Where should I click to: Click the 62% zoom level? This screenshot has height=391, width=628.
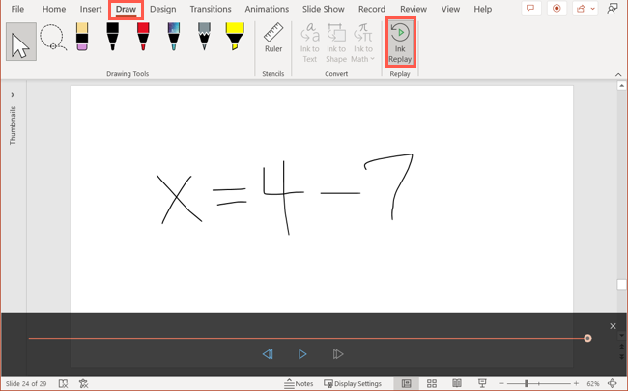click(593, 384)
